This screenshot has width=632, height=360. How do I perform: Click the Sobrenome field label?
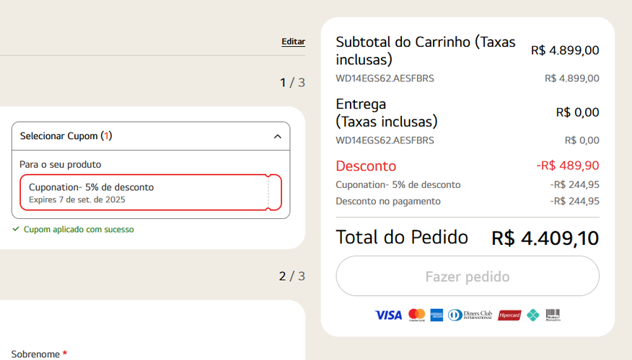click(35, 354)
